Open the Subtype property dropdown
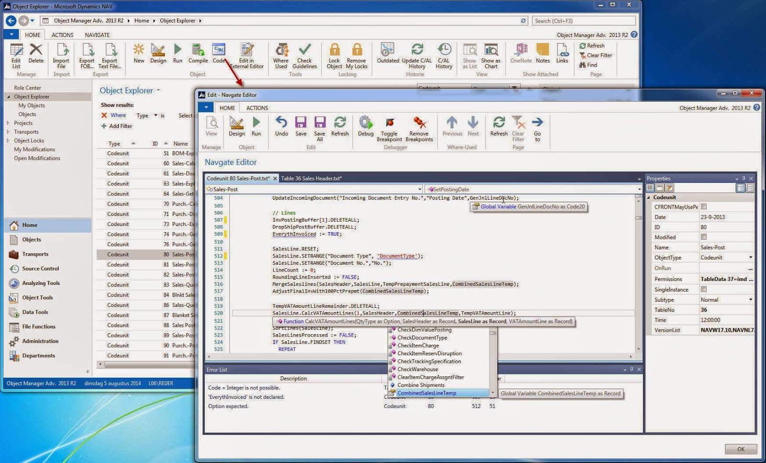766x463 pixels. pyautogui.click(x=751, y=300)
